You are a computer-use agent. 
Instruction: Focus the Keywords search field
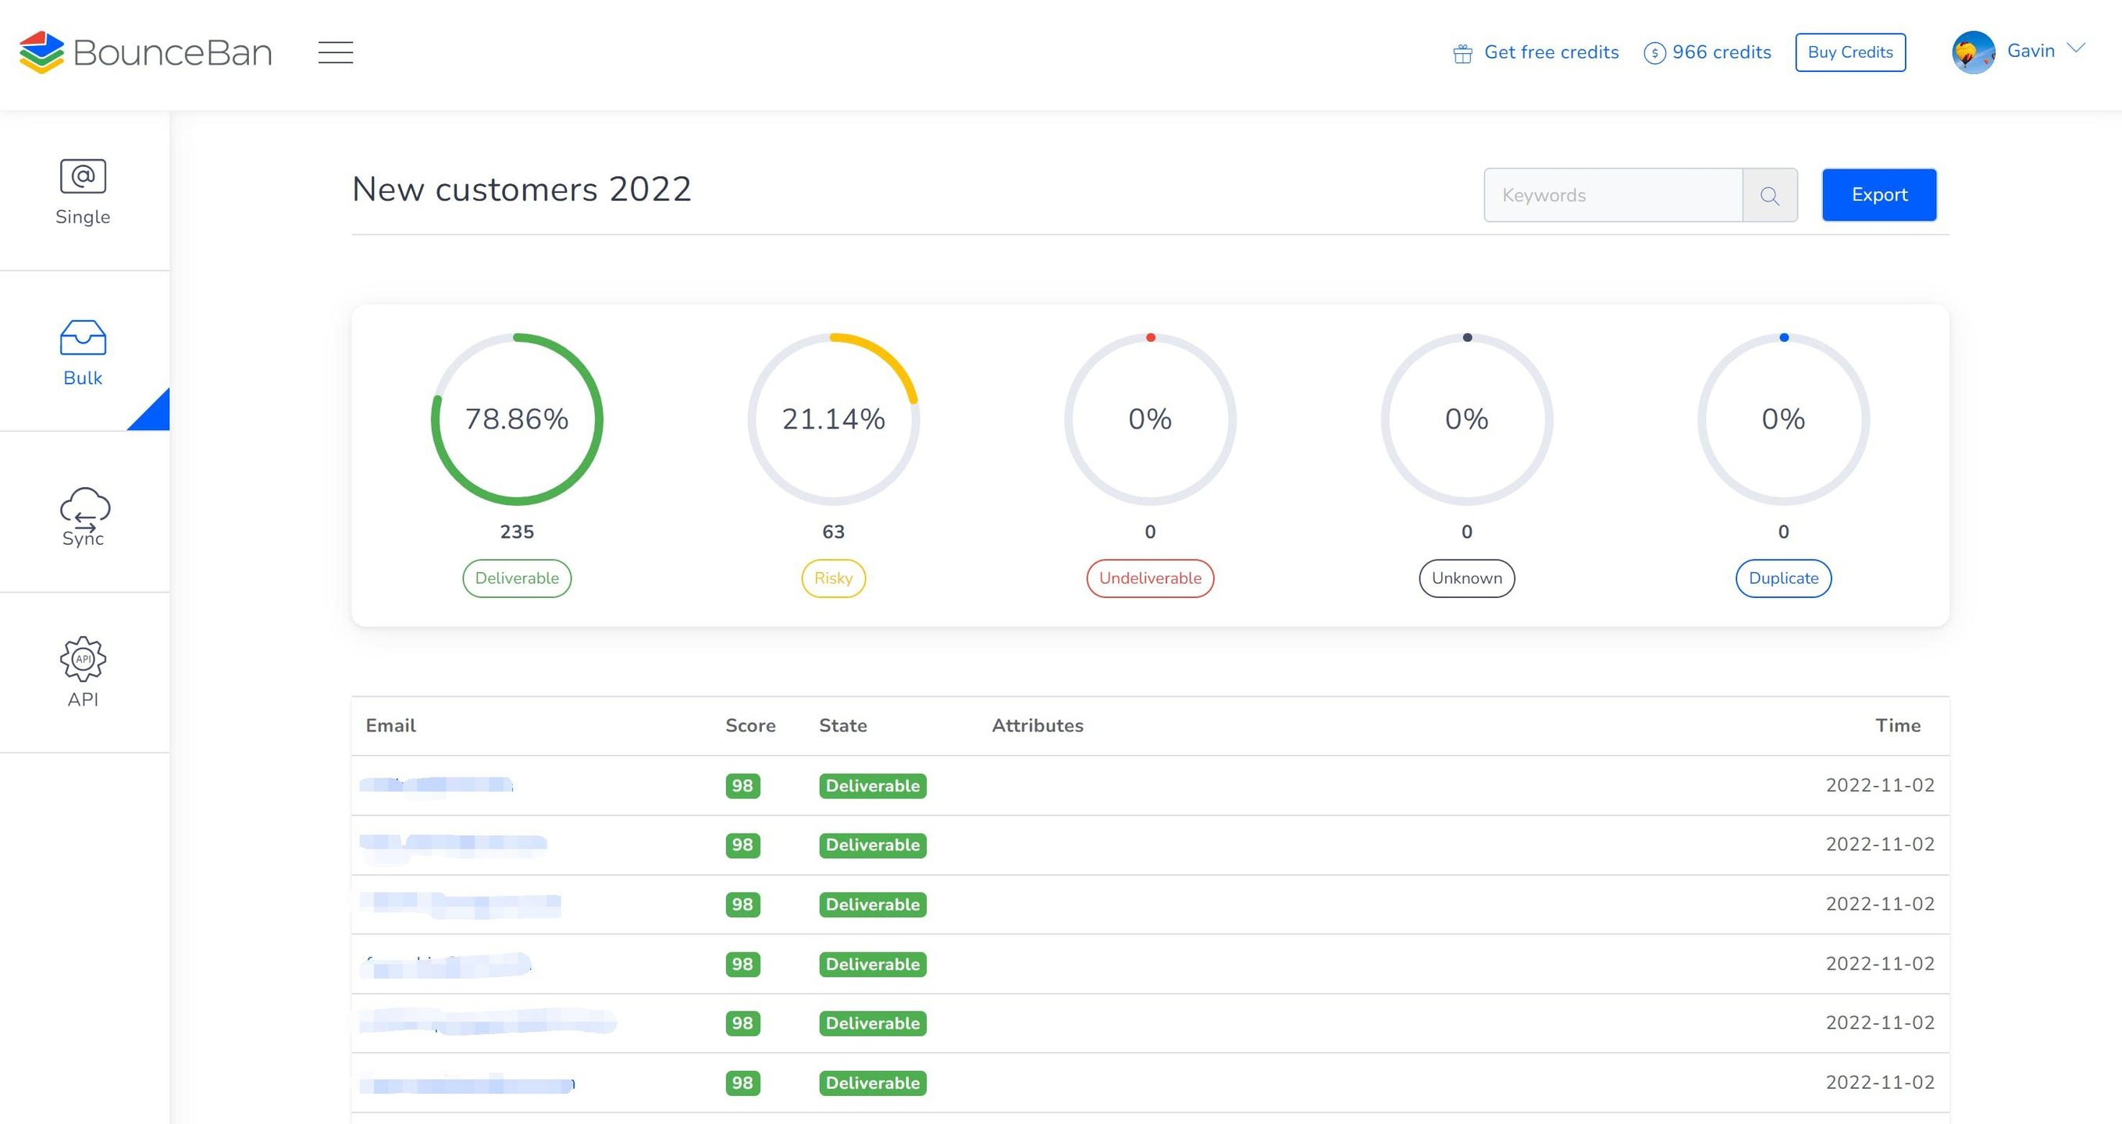(x=1612, y=195)
